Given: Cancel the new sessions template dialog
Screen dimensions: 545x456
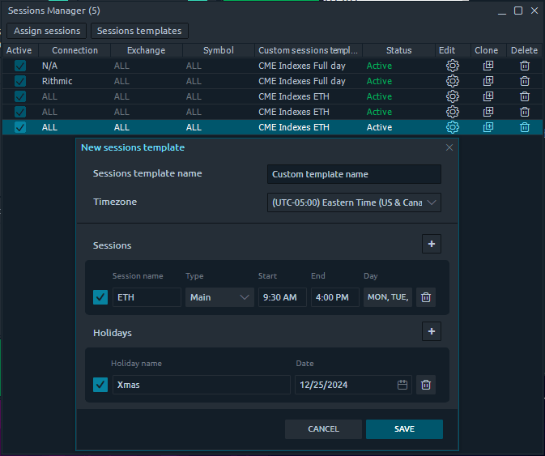Looking at the screenshot, I should (323, 428).
